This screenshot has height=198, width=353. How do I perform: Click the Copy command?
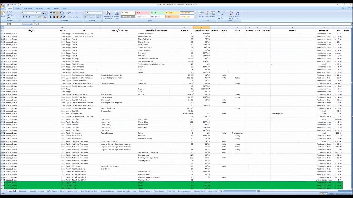[x=10, y=15]
